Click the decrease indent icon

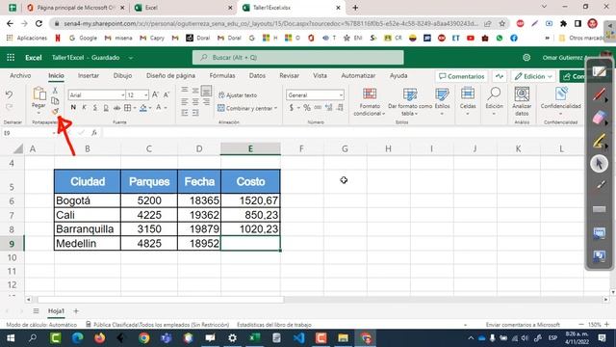(x=185, y=113)
